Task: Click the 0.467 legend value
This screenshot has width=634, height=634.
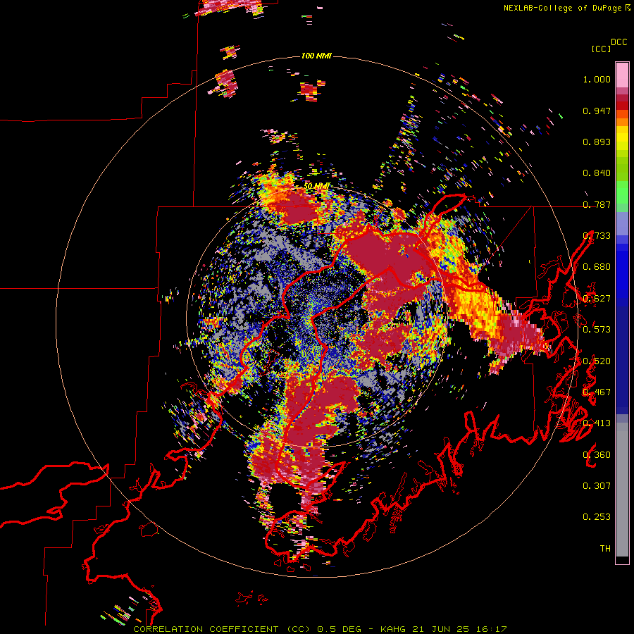Action: point(597,392)
